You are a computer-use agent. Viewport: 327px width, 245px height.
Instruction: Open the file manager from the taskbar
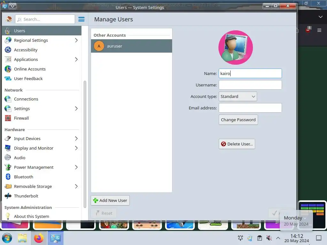(x=22, y=238)
